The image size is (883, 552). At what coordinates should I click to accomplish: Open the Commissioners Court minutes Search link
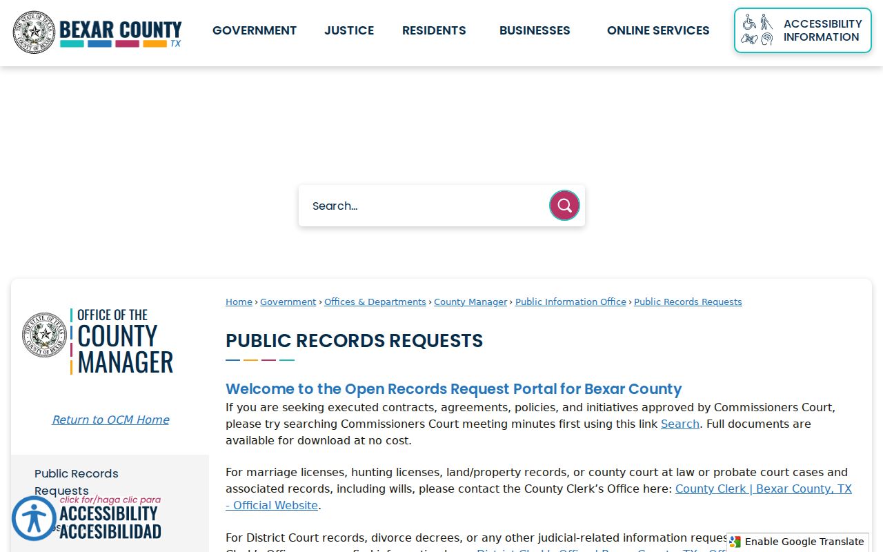[x=680, y=424]
